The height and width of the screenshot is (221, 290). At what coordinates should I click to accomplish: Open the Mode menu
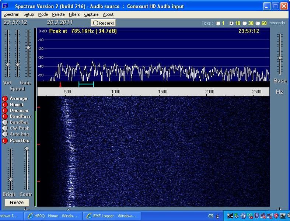point(43,14)
